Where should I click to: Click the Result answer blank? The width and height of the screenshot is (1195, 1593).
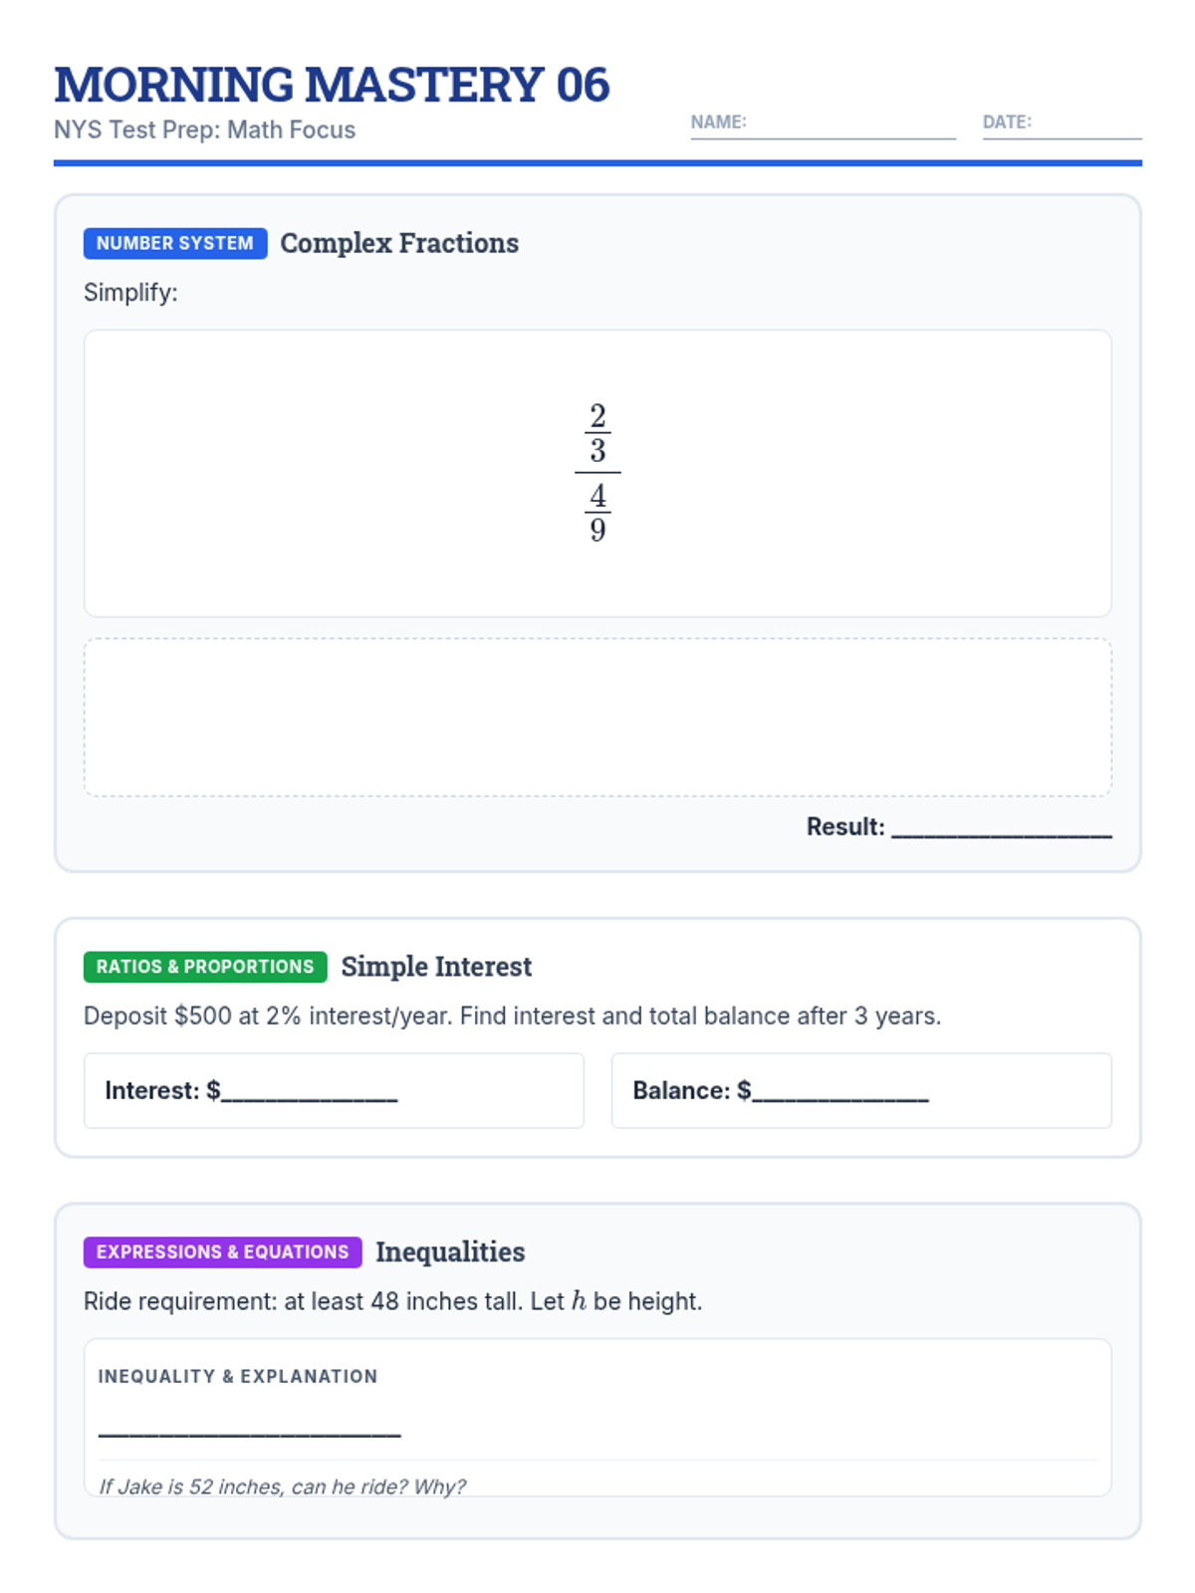tap(1002, 827)
